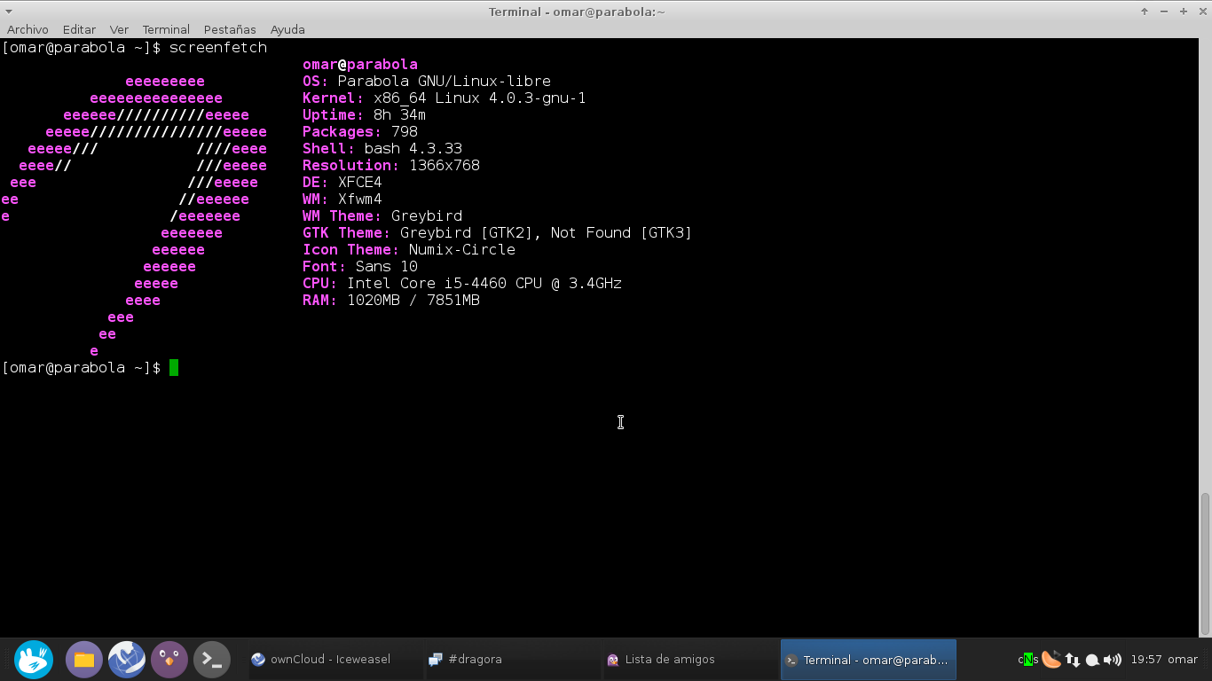
Task: Click the resolution value '1366x768'
Action: pyautogui.click(x=445, y=166)
